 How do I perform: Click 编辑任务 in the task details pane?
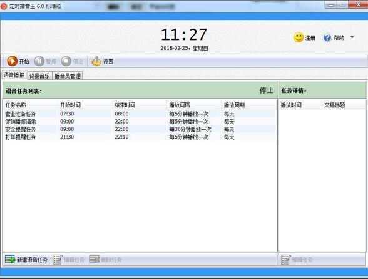[297, 260]
